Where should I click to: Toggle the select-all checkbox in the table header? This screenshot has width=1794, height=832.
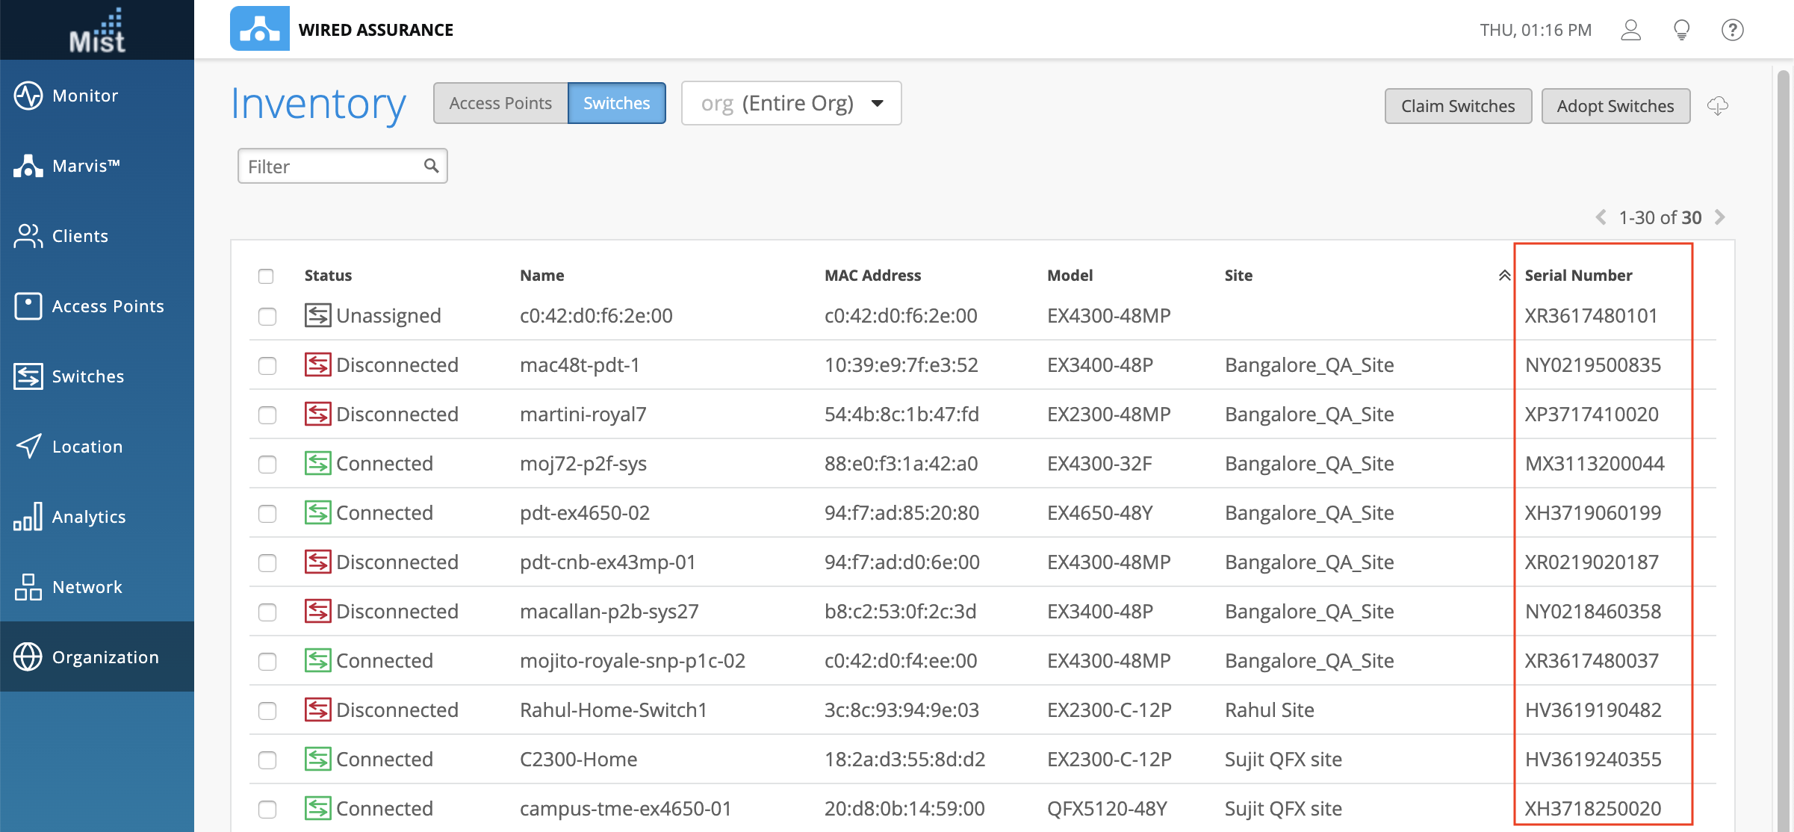(x=266, y=276)
